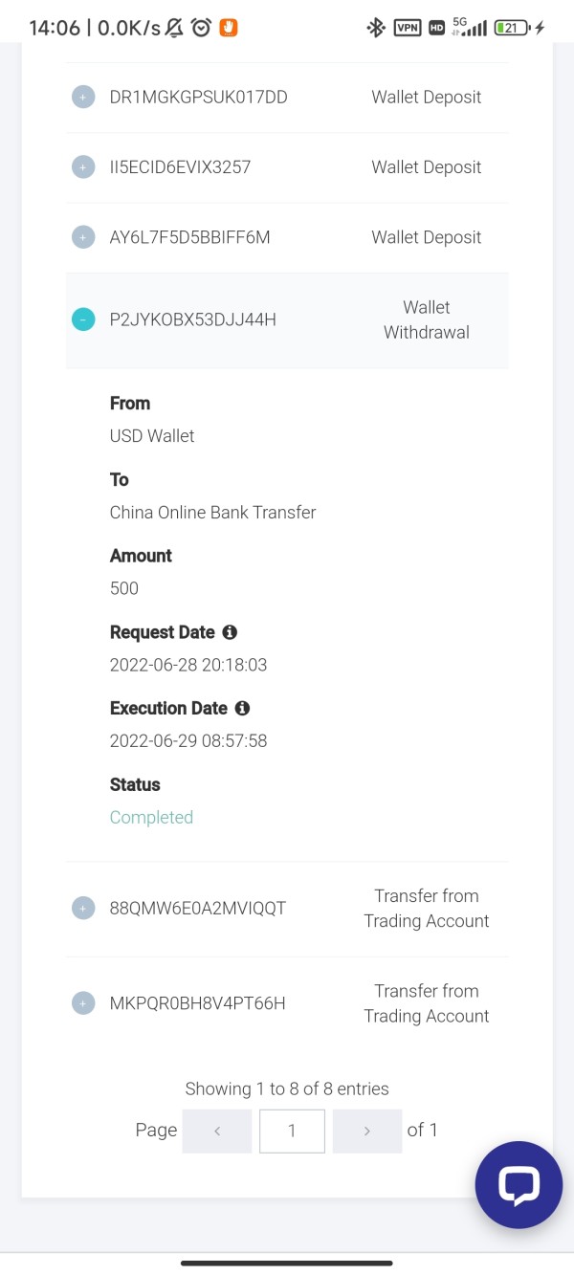Tap the alarm clock status icon
Image resolution: width=574 pixels, height=1275 pixels.
coord(201,28)
